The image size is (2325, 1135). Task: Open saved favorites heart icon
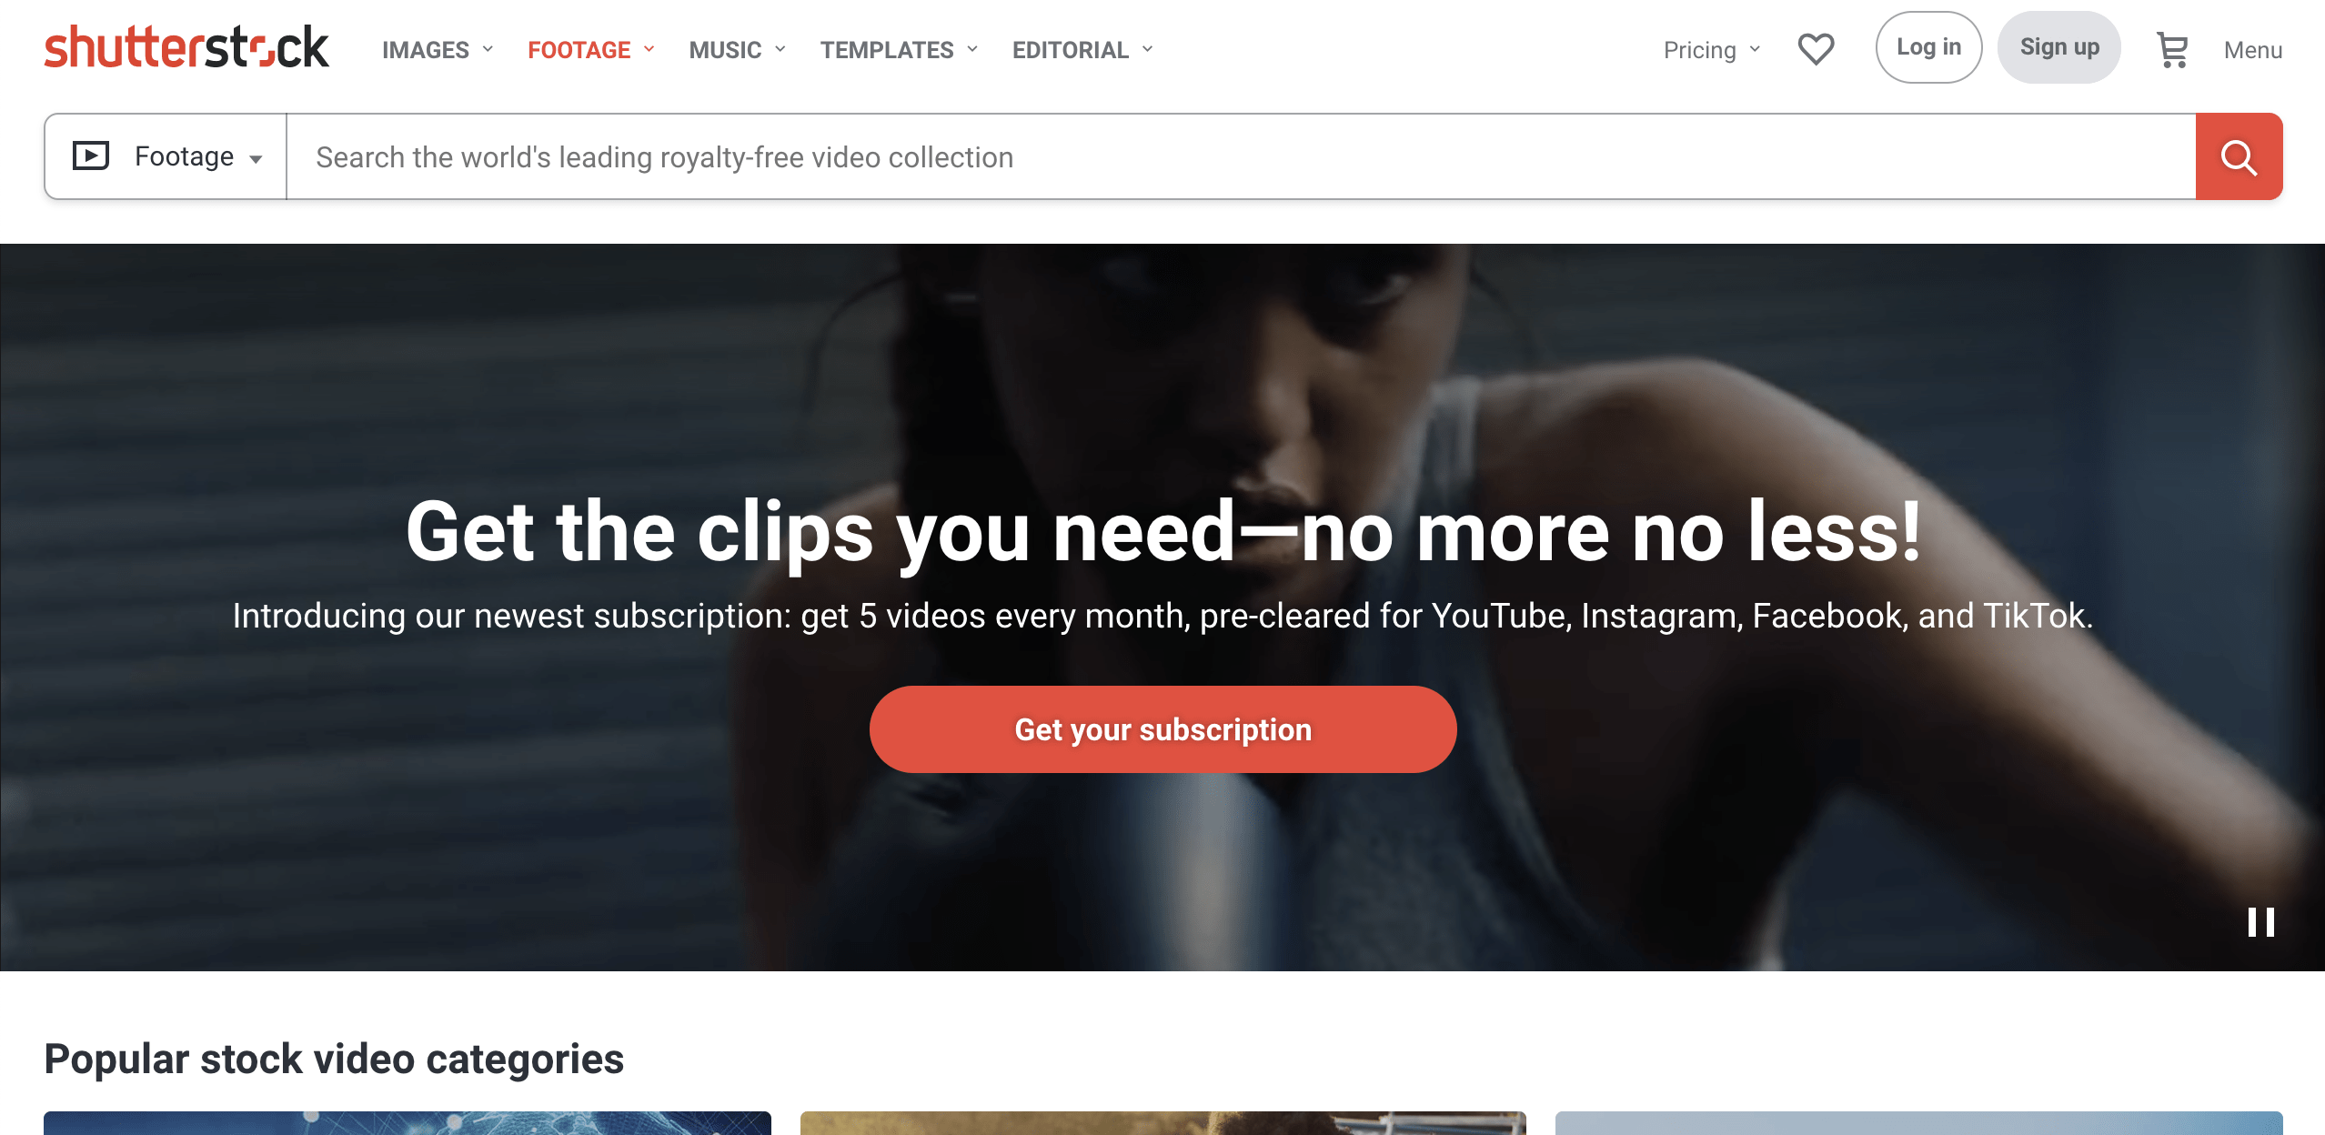click(1816, 49)
